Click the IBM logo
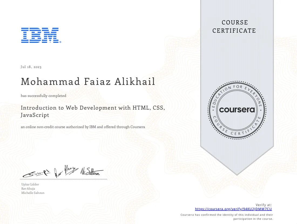Viewport: 297px width, 224px height. point(41,35)
